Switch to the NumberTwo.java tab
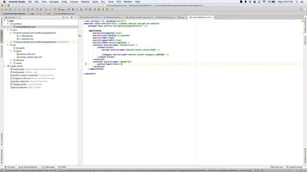This screenshot has height=172, width=307. pos(165,17)
